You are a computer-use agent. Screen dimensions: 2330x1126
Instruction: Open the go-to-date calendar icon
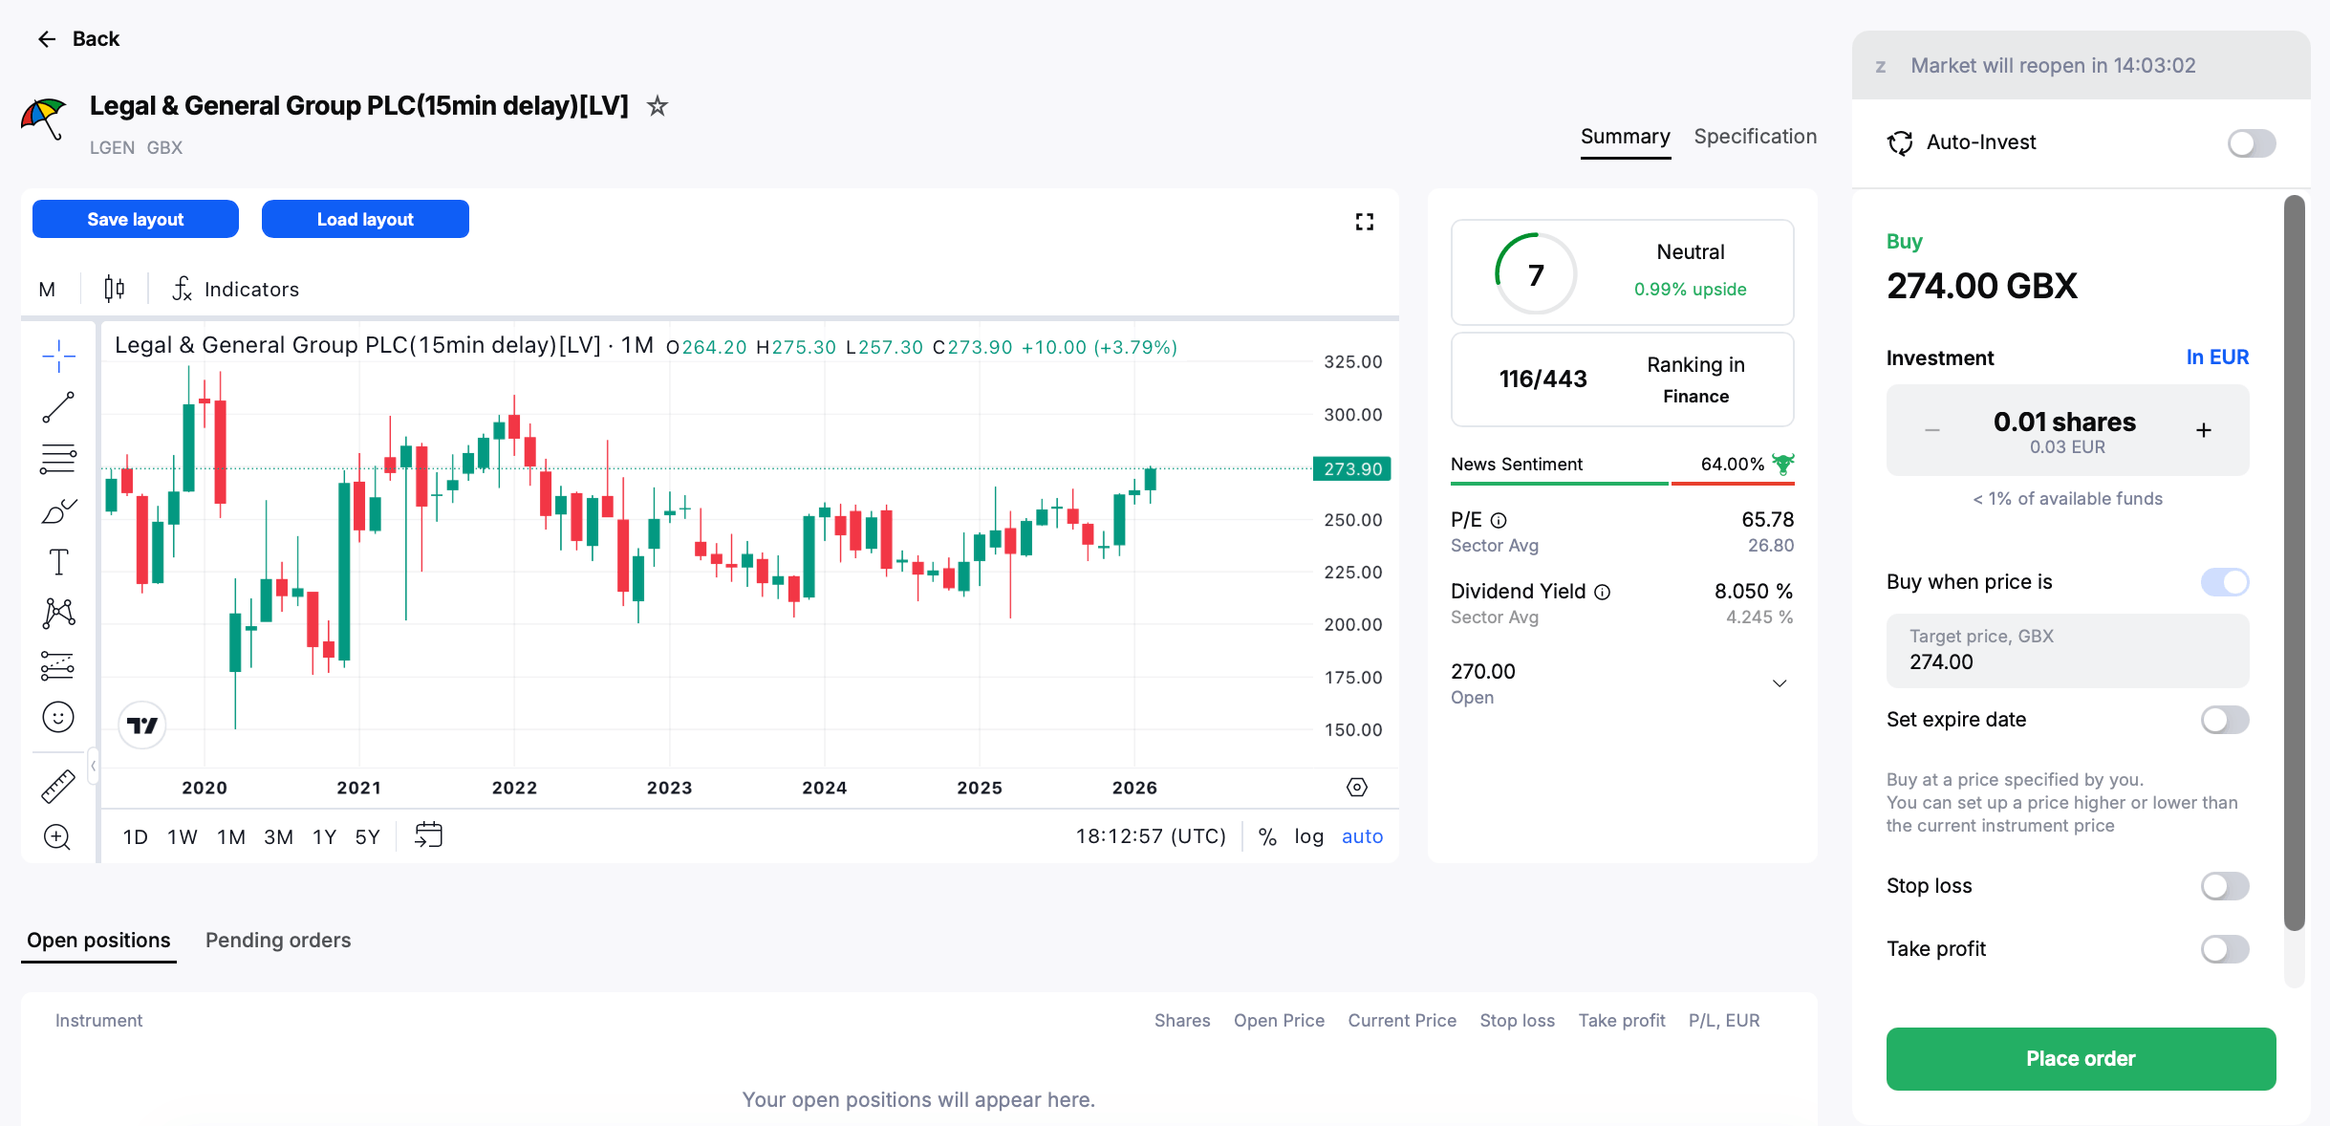pos(428,835)
